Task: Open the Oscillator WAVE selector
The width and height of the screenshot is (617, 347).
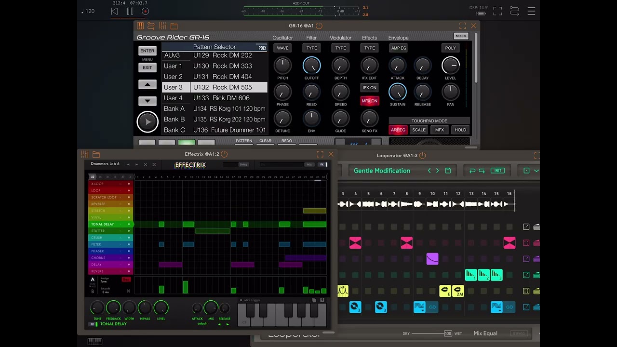Action: click(x=282, y=48)
